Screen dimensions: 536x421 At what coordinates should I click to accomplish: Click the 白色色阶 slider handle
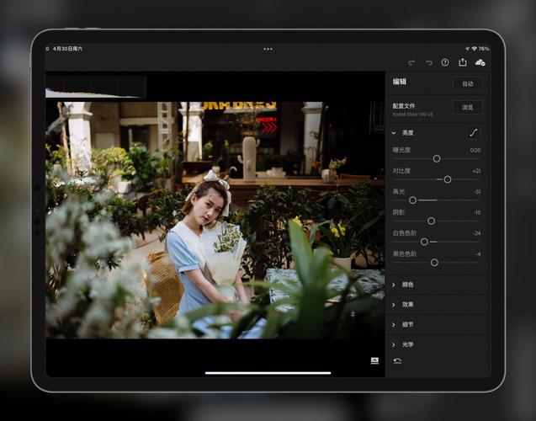tap(424, 242)
